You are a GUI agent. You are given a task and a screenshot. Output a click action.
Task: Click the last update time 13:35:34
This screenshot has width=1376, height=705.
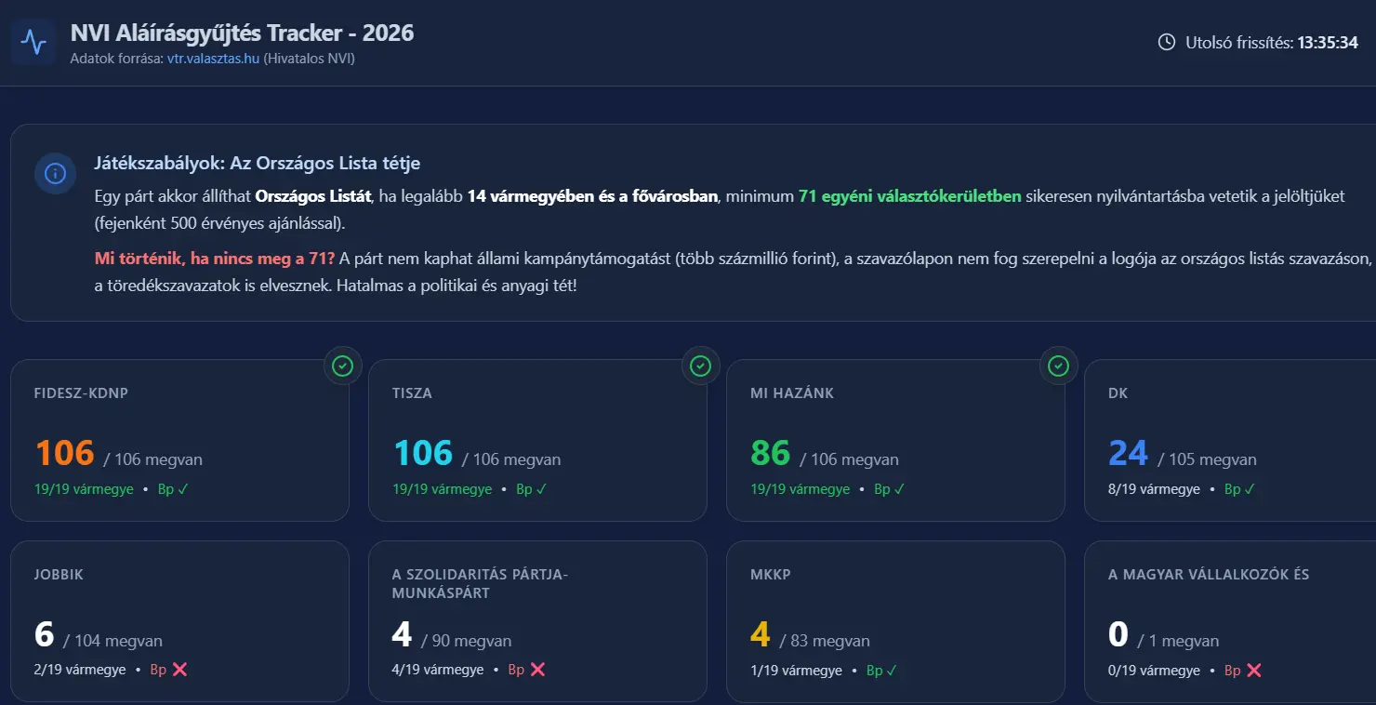coord(1328,43)
